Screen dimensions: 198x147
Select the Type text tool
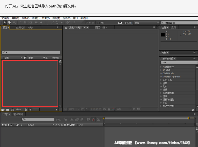[46, 23]
